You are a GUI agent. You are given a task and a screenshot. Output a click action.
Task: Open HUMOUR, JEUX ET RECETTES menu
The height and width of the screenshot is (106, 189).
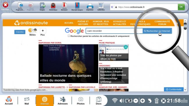tap(101, 23)
